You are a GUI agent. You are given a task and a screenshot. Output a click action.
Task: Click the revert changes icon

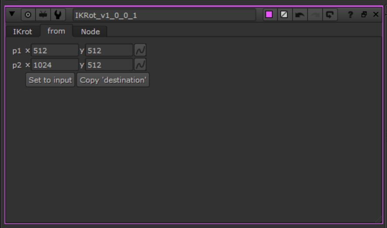[x=329, y=15]
